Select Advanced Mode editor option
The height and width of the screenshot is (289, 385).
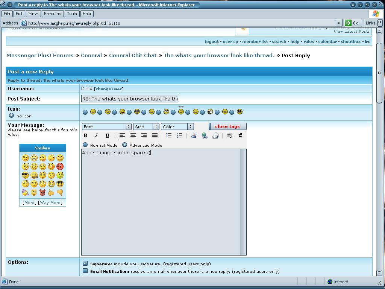click(x=125, y=145)
